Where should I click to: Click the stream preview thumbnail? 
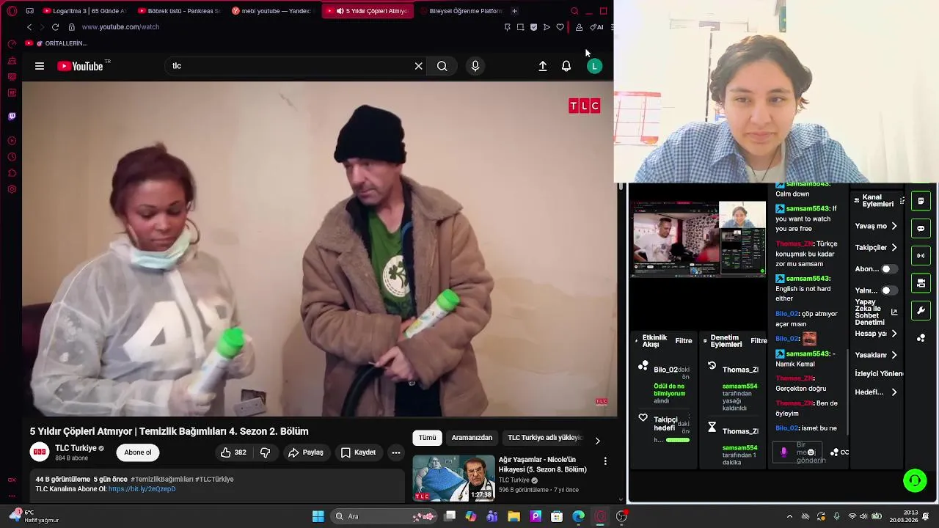click(698, 239)
